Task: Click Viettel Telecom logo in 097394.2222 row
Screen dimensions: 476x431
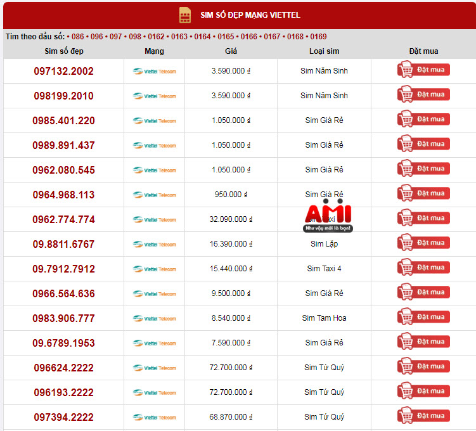Action: click(154, 418)
